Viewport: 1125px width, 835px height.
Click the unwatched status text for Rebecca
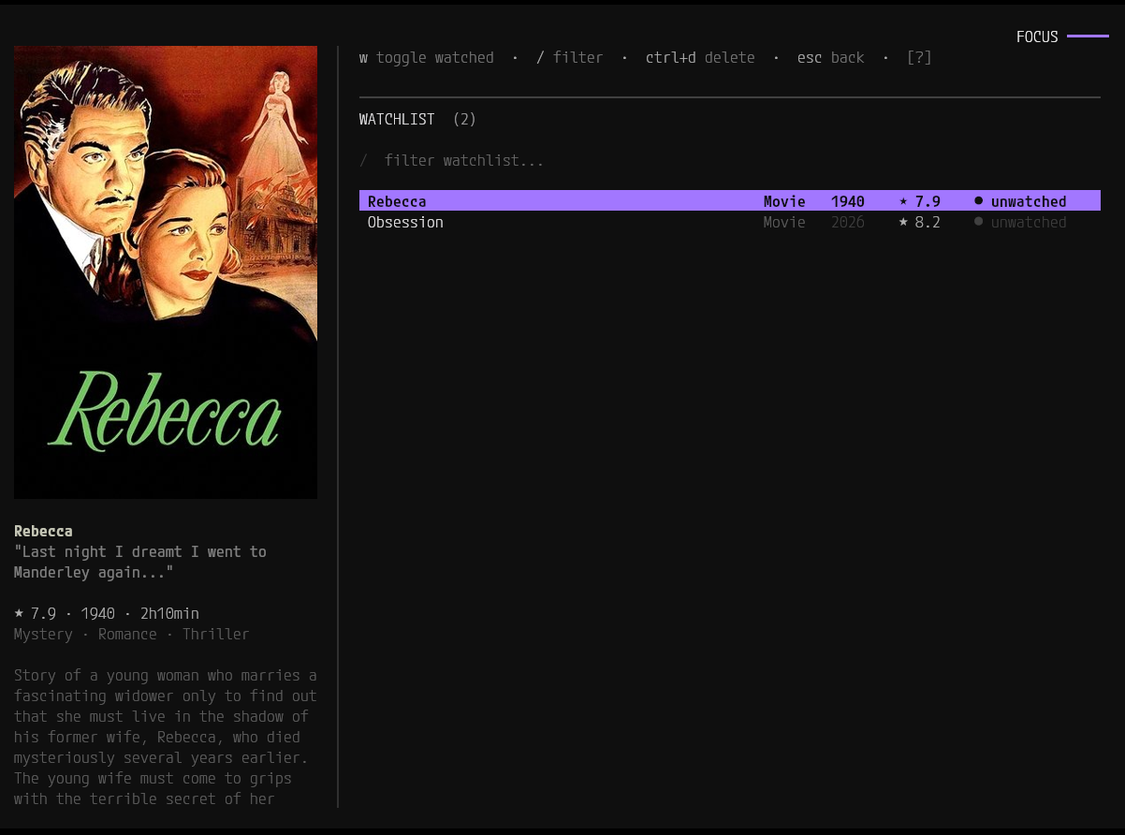click(1029, 201)
